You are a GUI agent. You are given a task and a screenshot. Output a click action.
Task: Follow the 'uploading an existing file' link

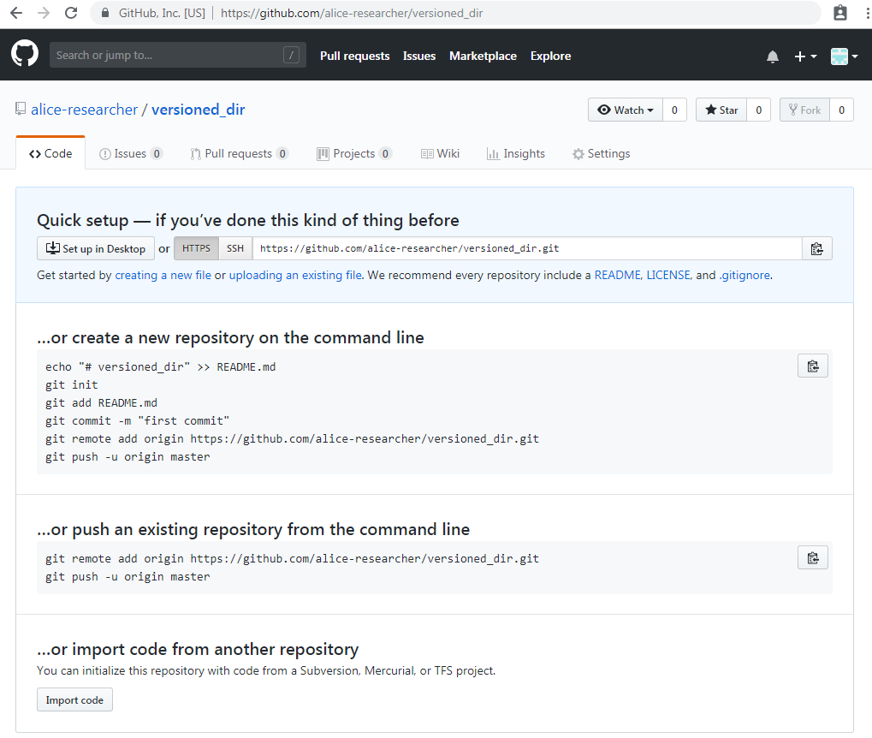click(x=295, y=276)
